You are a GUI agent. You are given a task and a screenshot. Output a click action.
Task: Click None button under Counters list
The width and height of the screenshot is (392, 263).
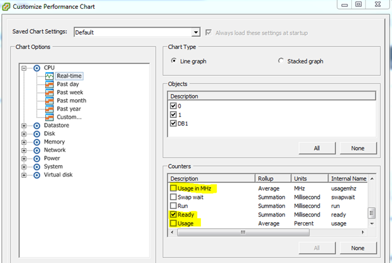tap(357, 248)
